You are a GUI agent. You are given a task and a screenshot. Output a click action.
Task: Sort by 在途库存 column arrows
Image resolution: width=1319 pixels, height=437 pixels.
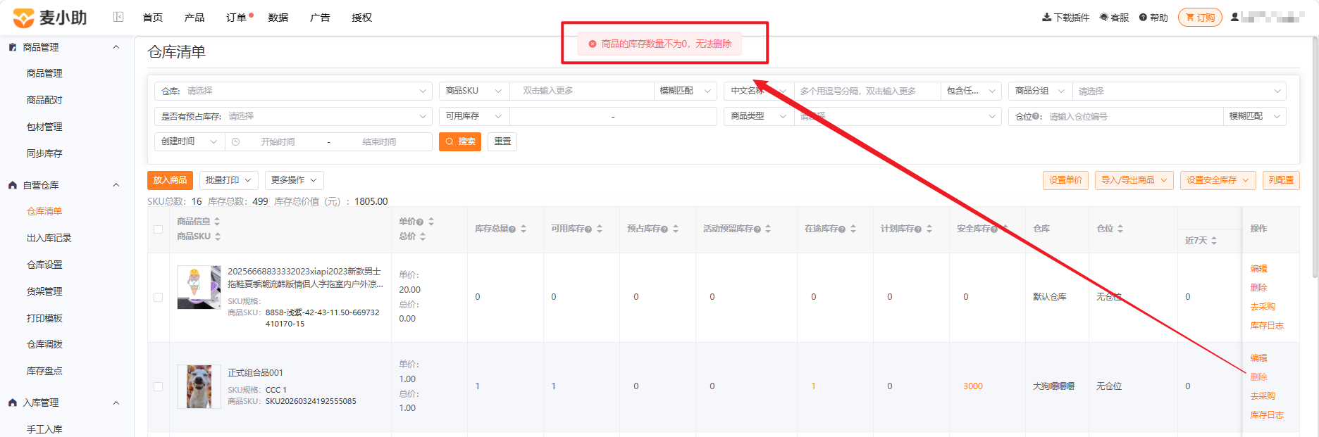(x=853, y=229)
